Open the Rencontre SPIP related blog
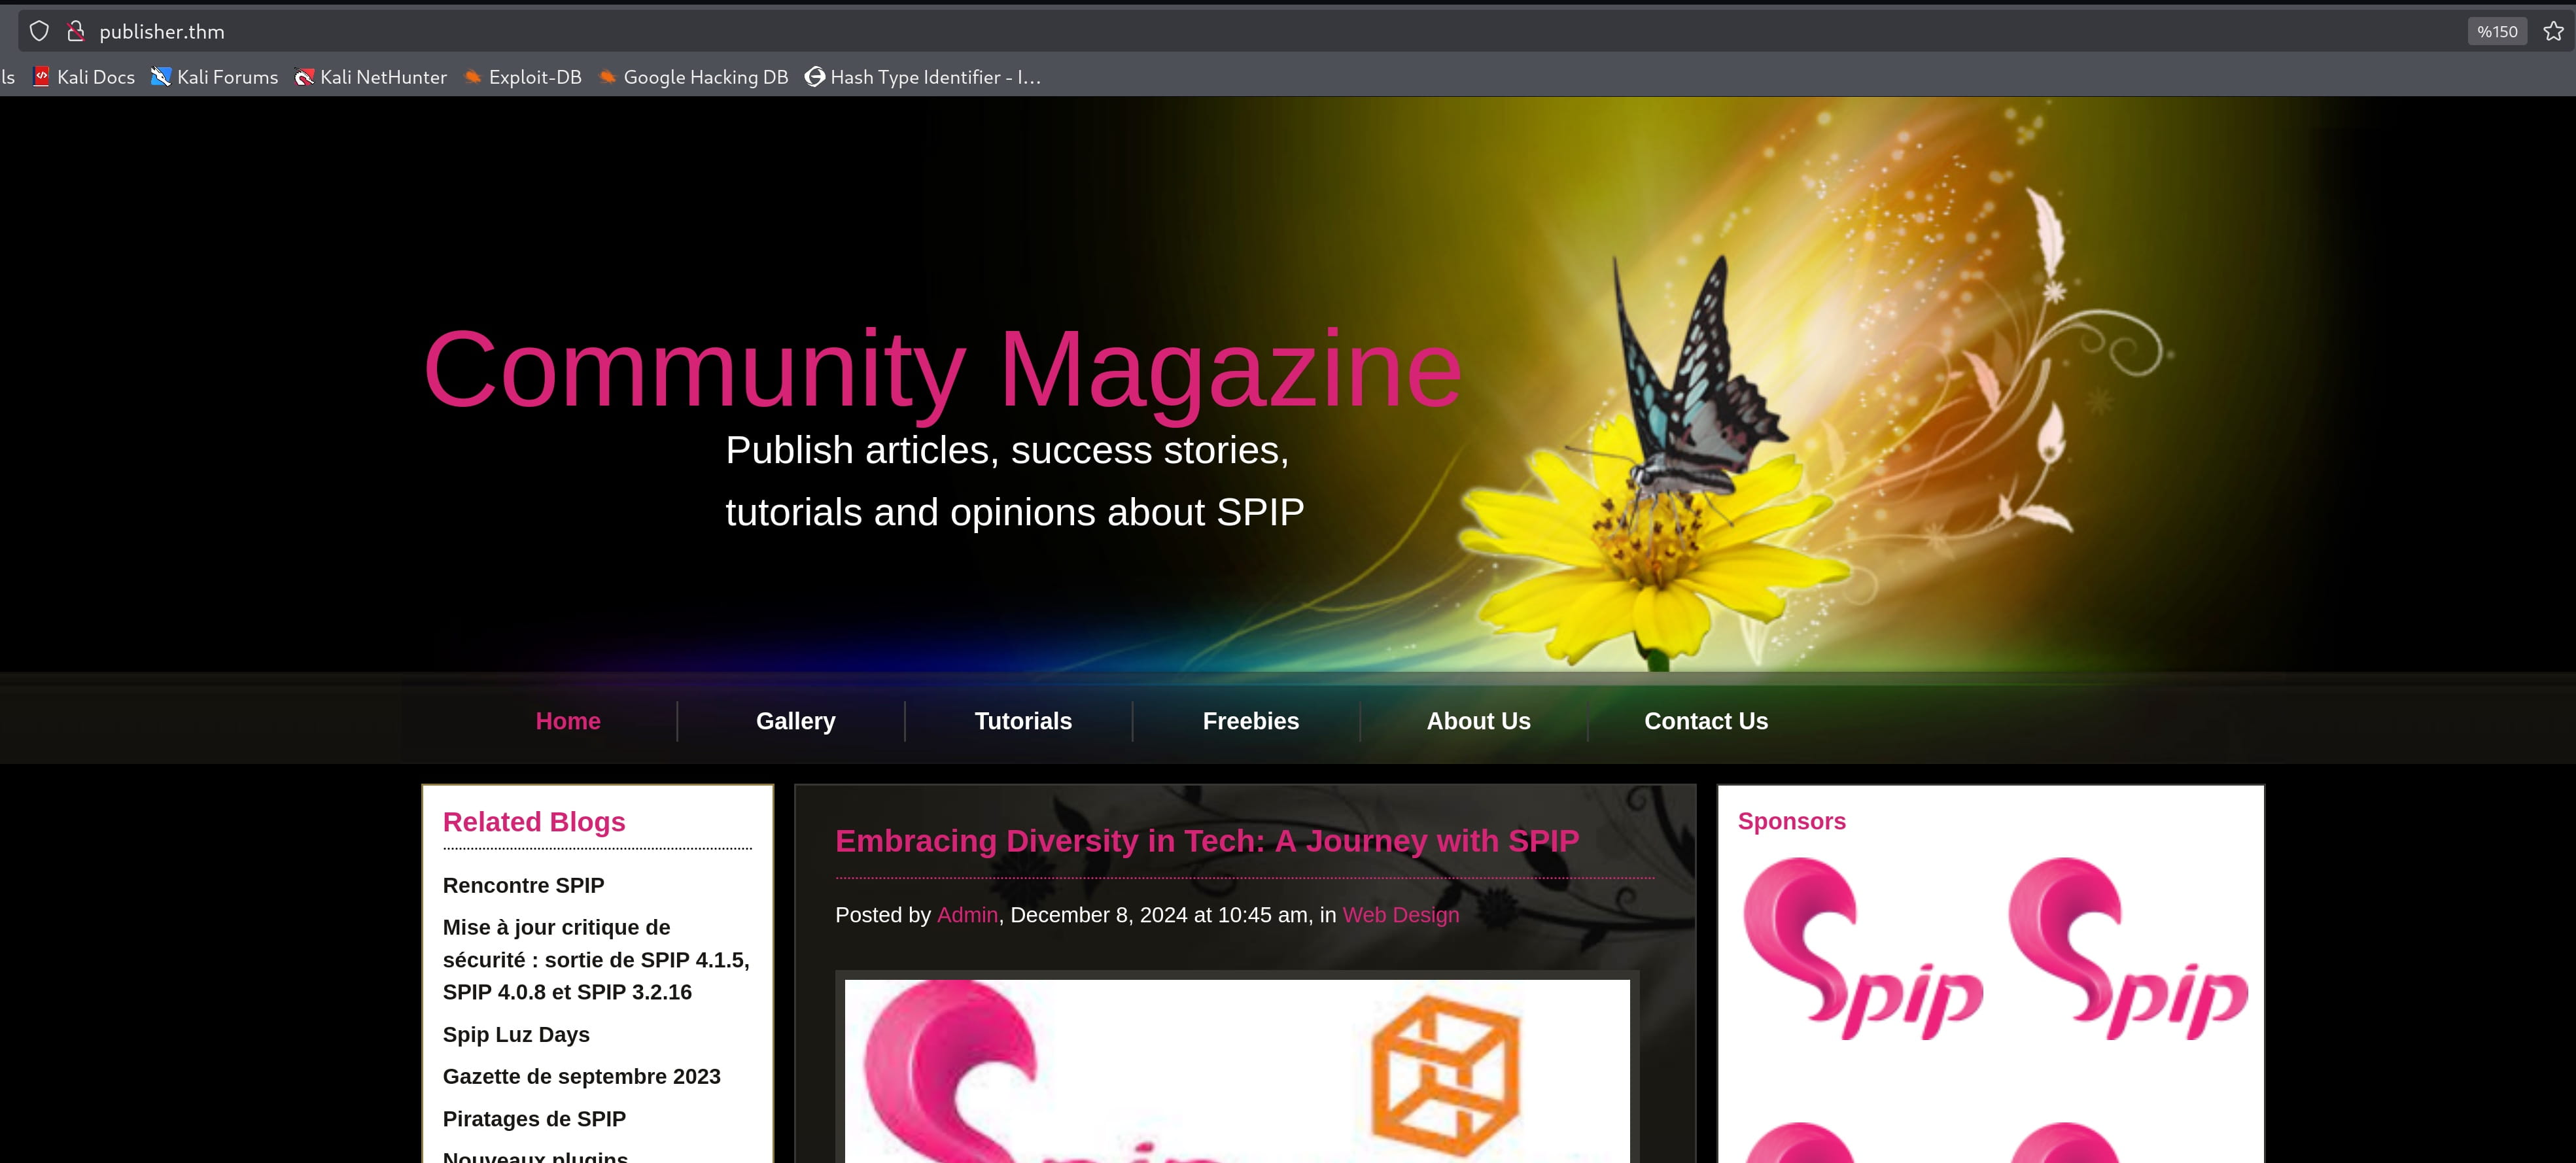2576x1163 pixels. pyautogui.click(x=523, y=885)
